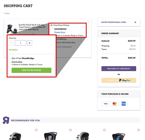Favorite the second recommended stroller with heart icon
The width and height of the screenshot is (145, 140).
[x=70, y=130]
